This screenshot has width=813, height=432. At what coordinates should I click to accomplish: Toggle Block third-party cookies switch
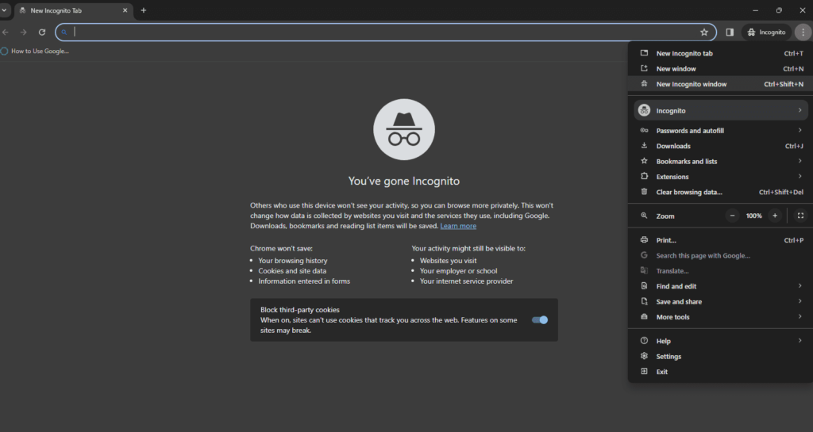click(540, 320)
